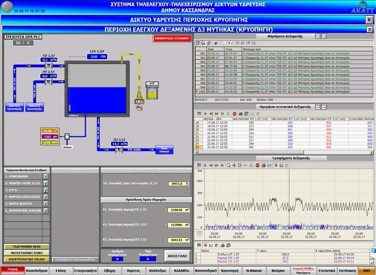Click the blue water level area of the tank
The image size is (376, 275).
click(x=97, y=100)
